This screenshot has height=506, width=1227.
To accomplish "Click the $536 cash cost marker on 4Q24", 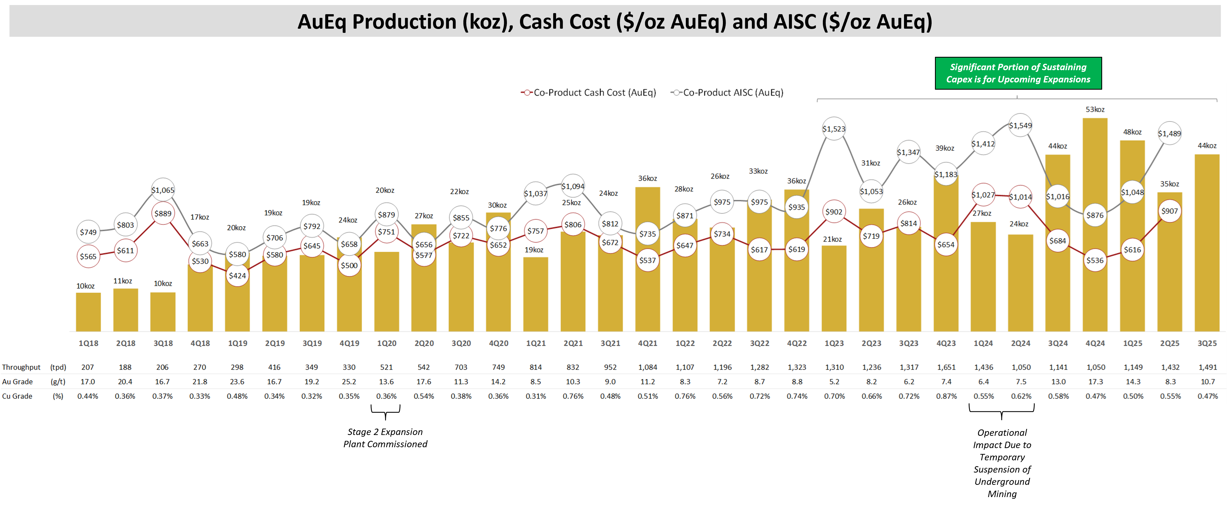I will point(1095,260).
